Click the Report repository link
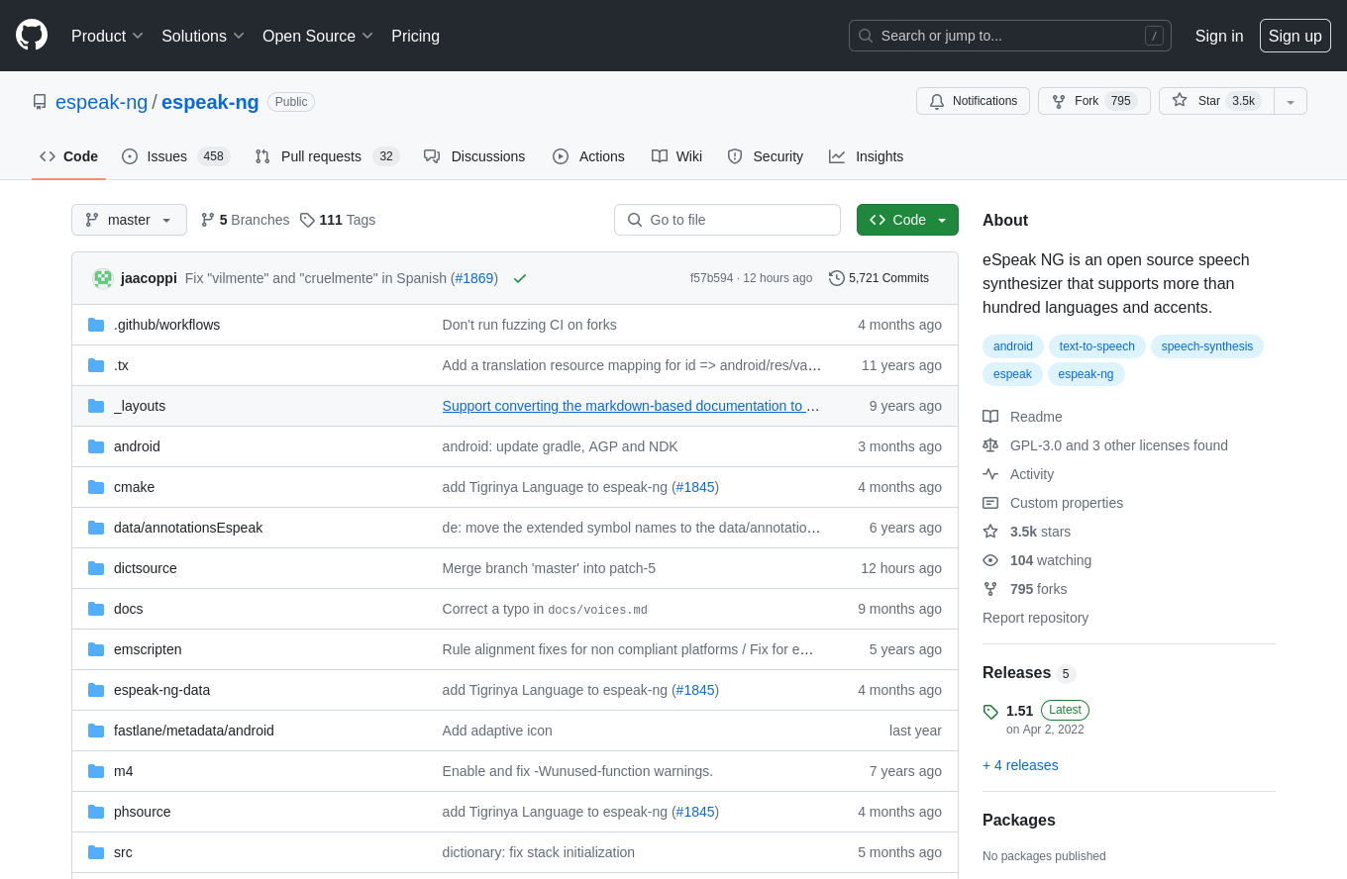Viewport: 1347px width, 879px height. point(1035,618)
